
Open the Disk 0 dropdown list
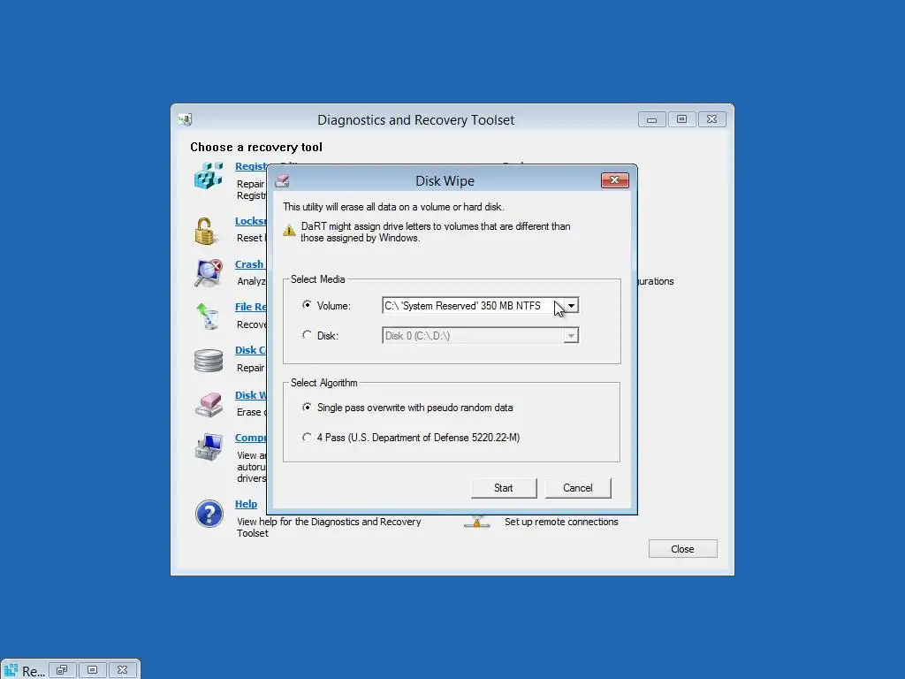click(571, 335)
